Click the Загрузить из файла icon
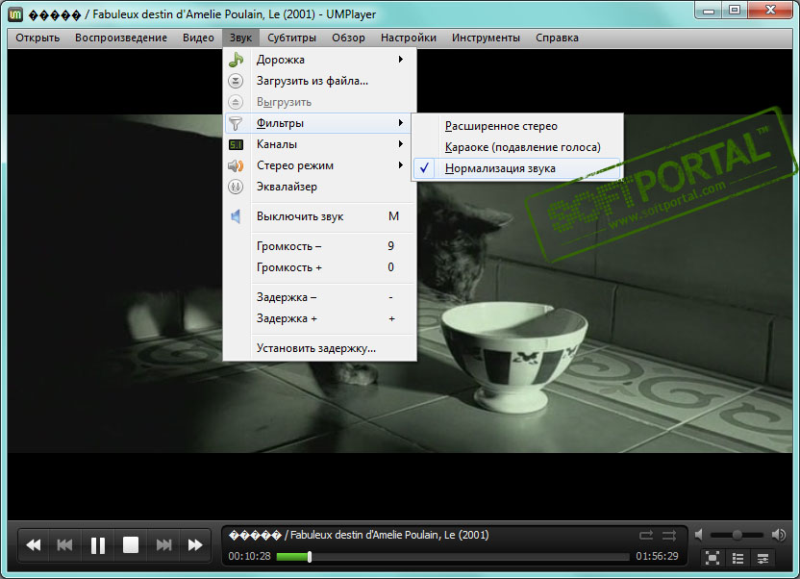The height and width of the screenshot is (579, 800). pyautogui.click(x=236, y=81)
